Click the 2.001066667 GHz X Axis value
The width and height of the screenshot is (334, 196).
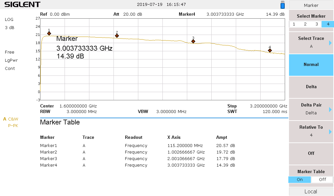[x=186, y=159]
